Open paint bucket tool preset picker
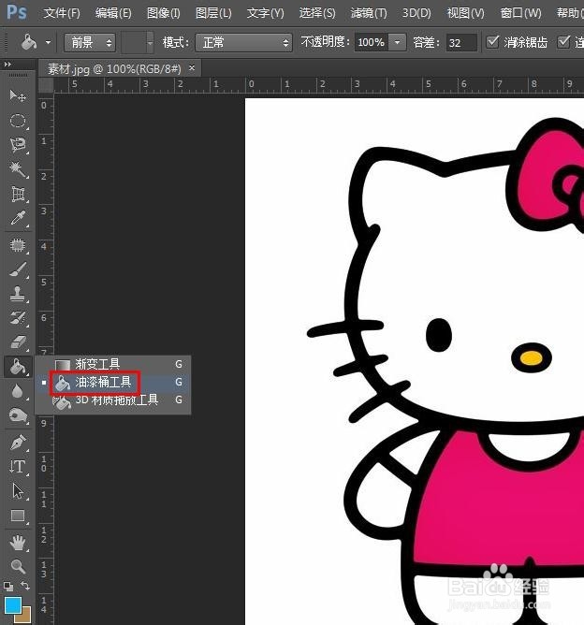Screen dimensions: 584x625 coord(48,42)
